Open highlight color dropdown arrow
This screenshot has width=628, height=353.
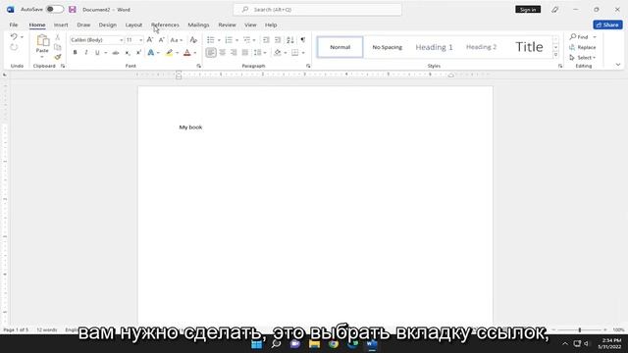point(177,52)
